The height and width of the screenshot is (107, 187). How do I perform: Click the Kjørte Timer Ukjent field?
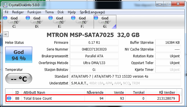tap(168, 69)
